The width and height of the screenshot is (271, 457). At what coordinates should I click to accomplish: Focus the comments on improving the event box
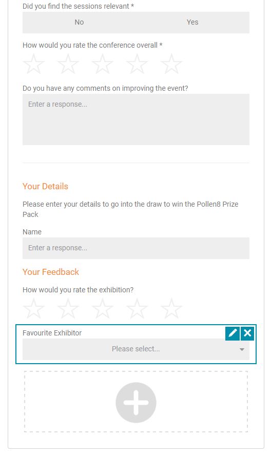pos(136,120)
